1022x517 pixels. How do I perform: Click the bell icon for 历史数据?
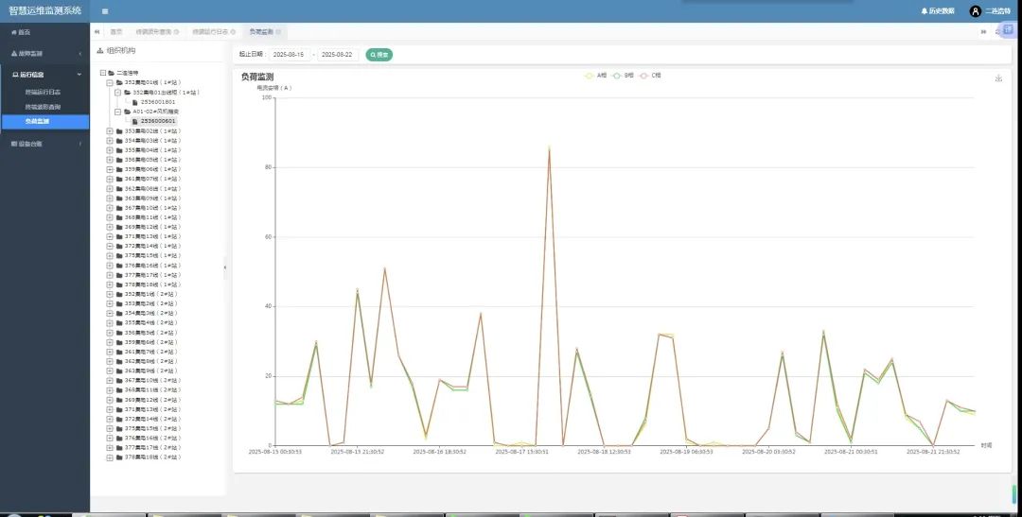925,11
